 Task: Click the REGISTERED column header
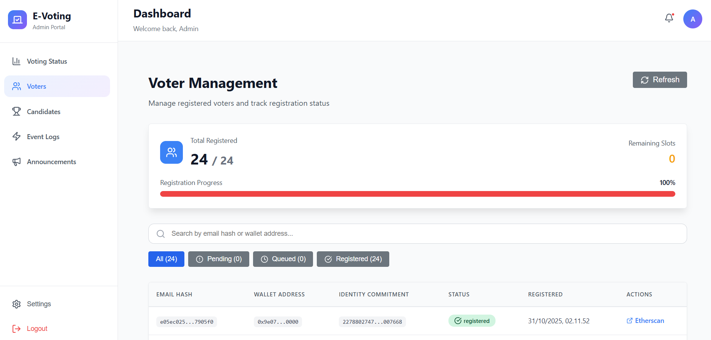click(x=545, y=295)
